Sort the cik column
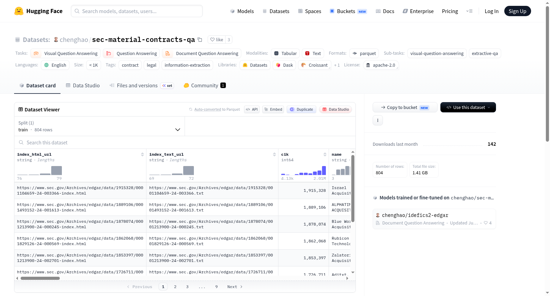The image size is (550, 296). [x=325, y=154]
